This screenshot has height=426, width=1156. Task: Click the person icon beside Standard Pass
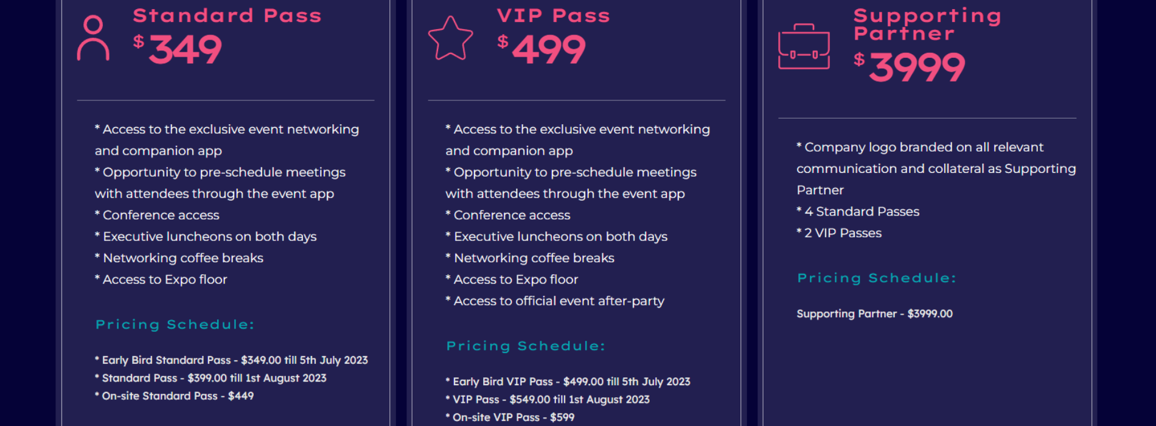tap(93, 38)
